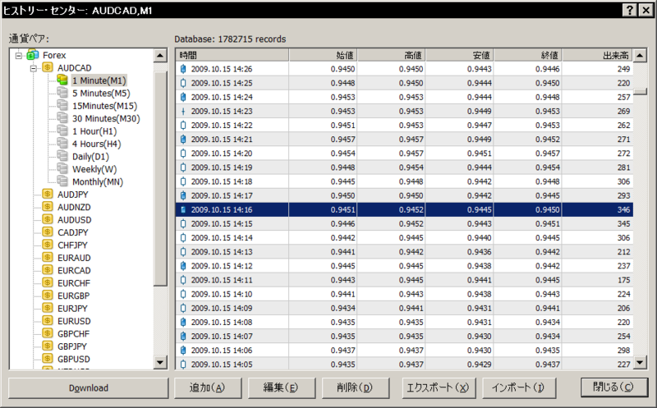Click records table scrollbar down arrow
This screenshot has width=657, height=408.
click(x=640, y=362)
